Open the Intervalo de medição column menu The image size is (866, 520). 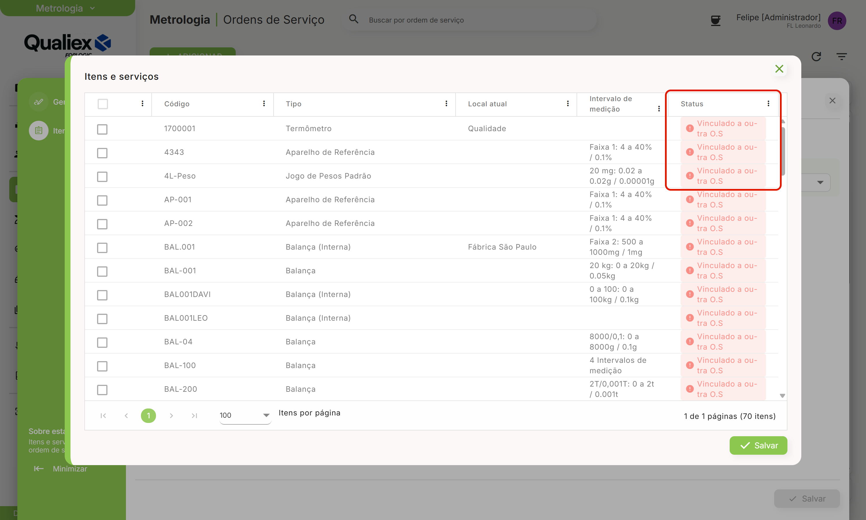pos(659,109)
